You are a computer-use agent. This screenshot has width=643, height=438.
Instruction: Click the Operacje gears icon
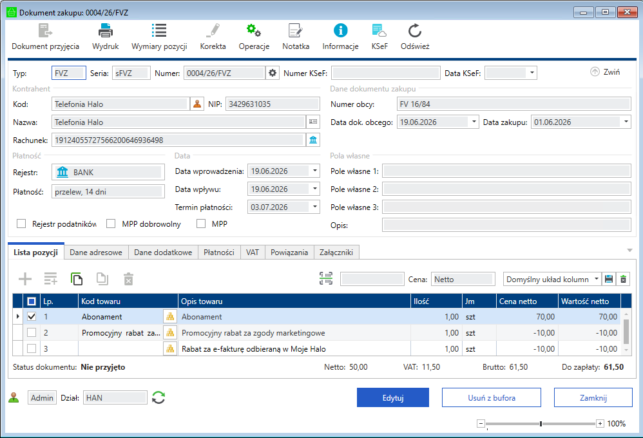[x=254, y=30]
